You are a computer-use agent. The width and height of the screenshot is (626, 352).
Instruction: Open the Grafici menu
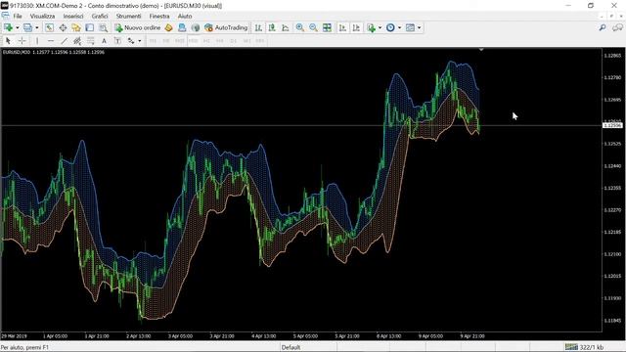pyautogui.click(x=100, y=16)
